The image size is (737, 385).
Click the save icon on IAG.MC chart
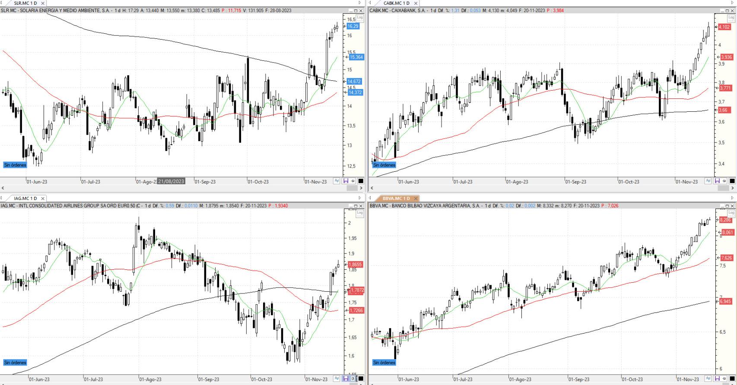[346, 379]
